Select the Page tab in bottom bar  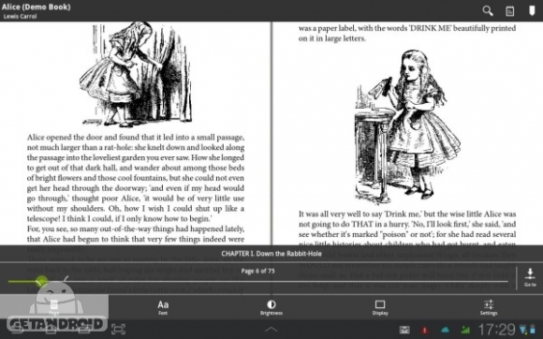54,307
